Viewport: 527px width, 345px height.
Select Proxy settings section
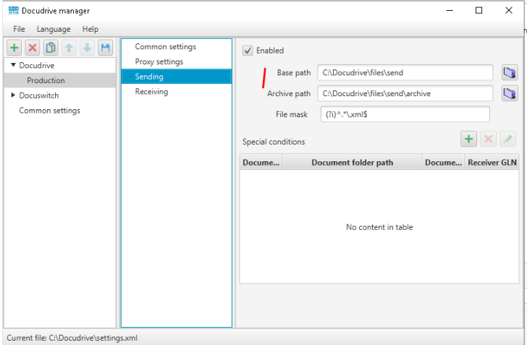tap(177, 61)
